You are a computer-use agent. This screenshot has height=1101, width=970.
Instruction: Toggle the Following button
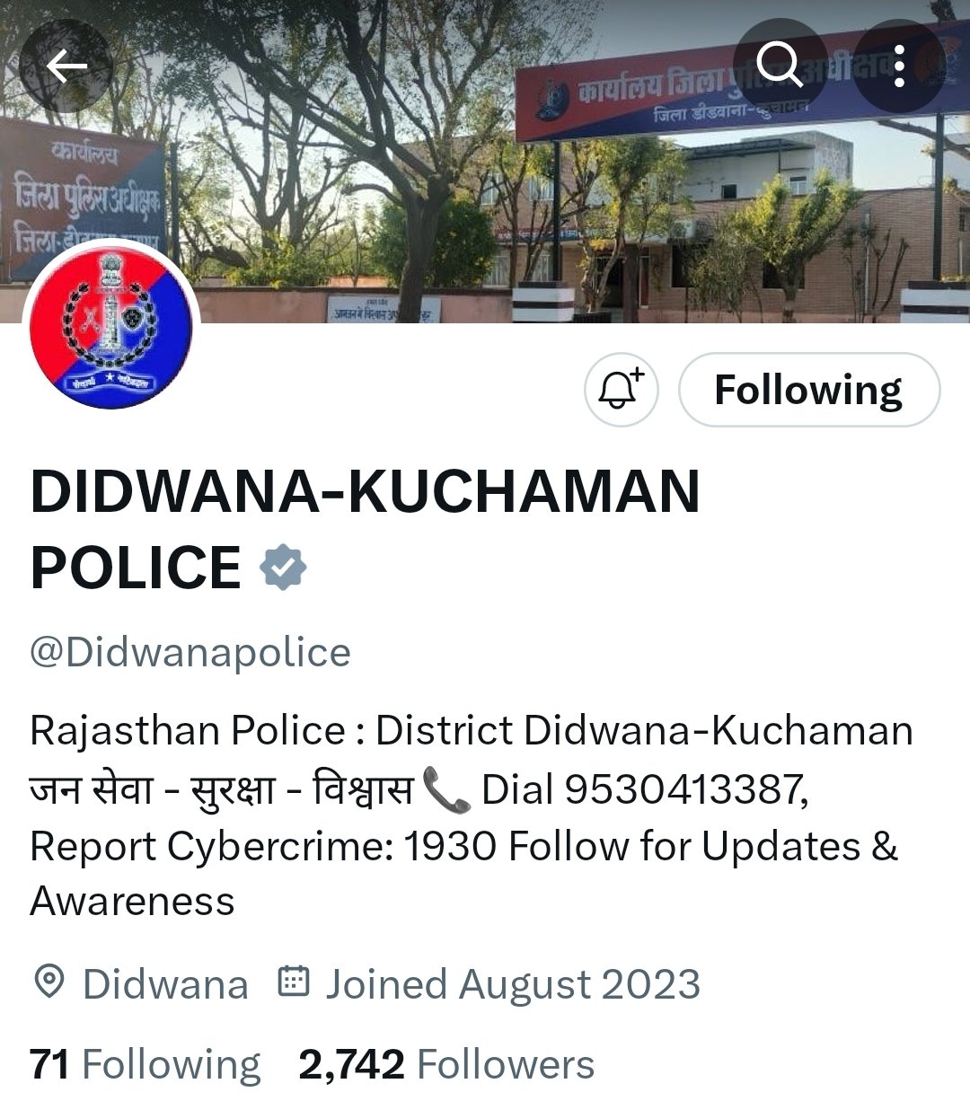[x=809, y=390]
